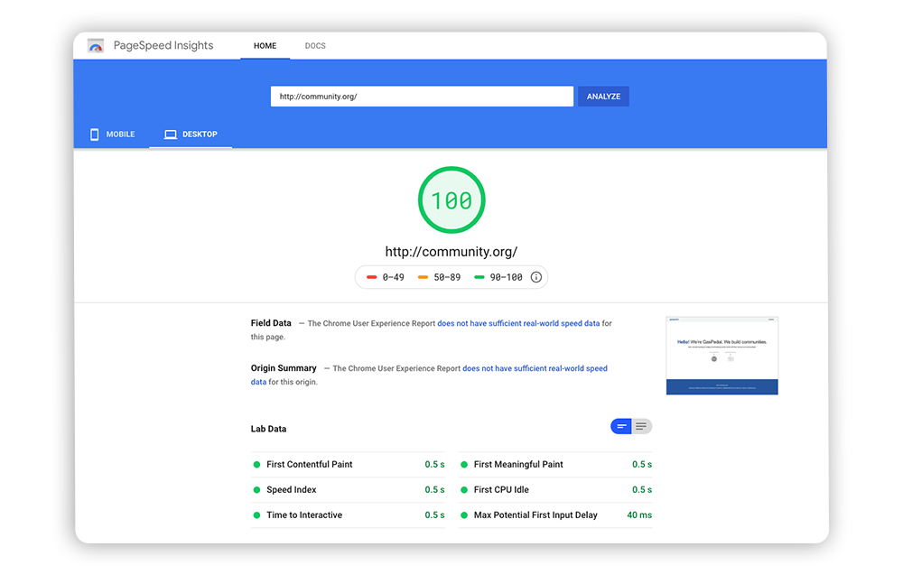Open Field Data insufficient speed data link
The height and width of the screenshot is (584, 903).
(x=518, y=323)
